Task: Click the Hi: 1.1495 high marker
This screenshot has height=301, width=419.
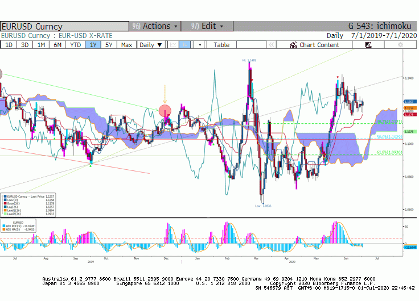Action: tap(249, 60)
